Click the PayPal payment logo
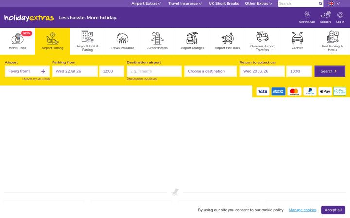This screenshot has height=218, width=350. [x=310, y=92]
